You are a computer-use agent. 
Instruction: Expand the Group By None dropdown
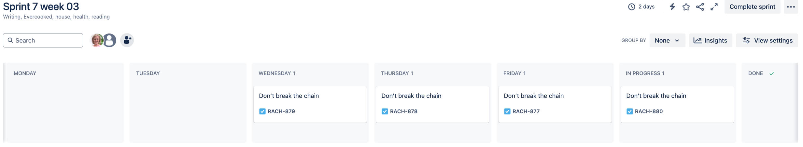[x=667, y=40]
